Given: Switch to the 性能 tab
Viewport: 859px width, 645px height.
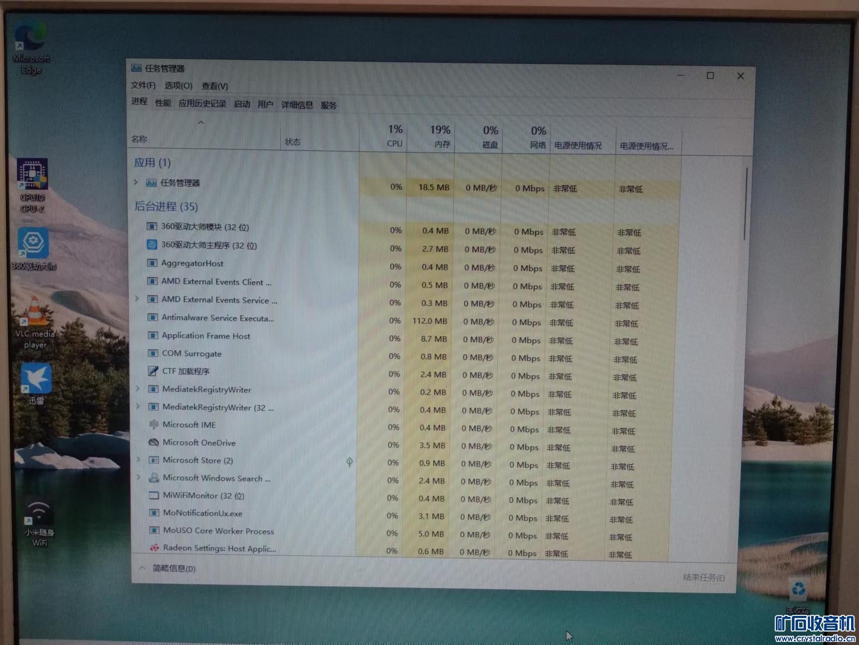Looking at the screenshot, I should pos(163,103).
